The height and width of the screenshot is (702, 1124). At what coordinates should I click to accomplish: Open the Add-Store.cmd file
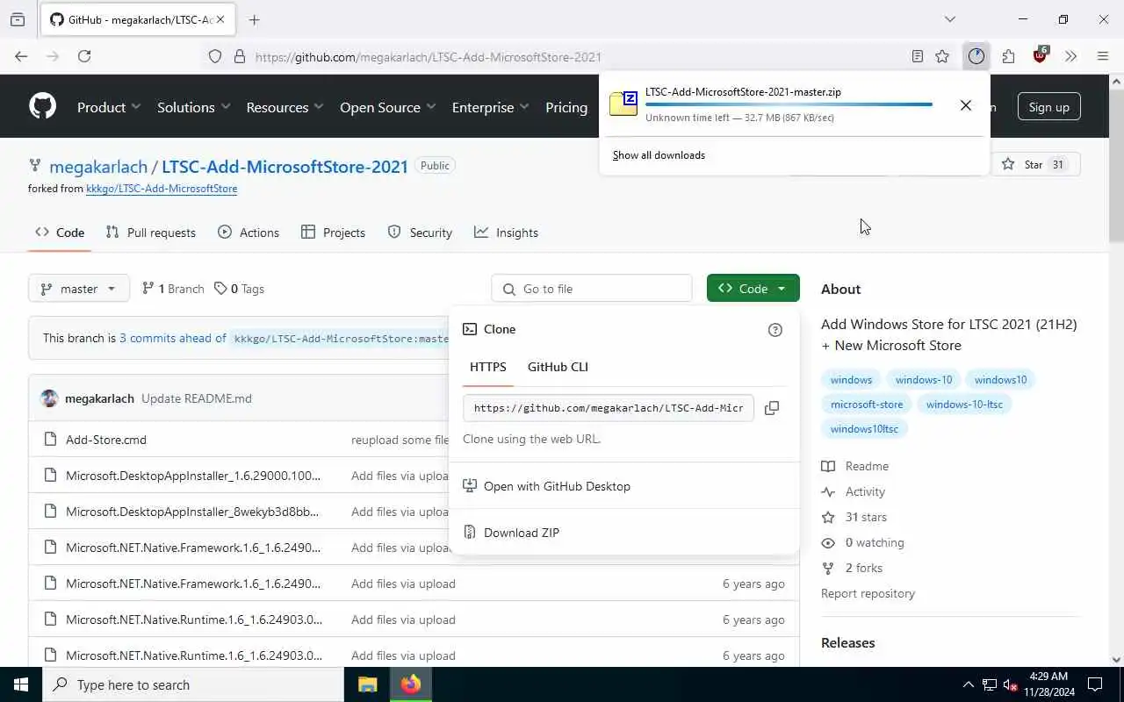106,440
